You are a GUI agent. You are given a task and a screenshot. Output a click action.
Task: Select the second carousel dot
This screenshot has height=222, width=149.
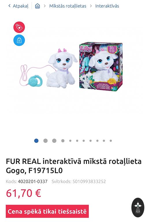click(45, 141)
